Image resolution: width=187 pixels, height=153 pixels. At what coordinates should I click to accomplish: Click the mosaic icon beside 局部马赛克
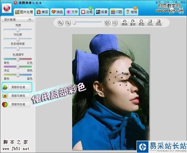[5, 96]
